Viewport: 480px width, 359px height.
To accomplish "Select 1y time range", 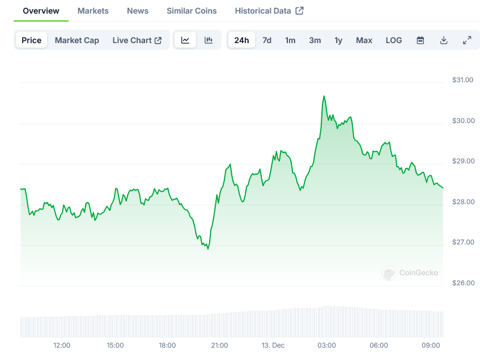I will pos(338,40).
